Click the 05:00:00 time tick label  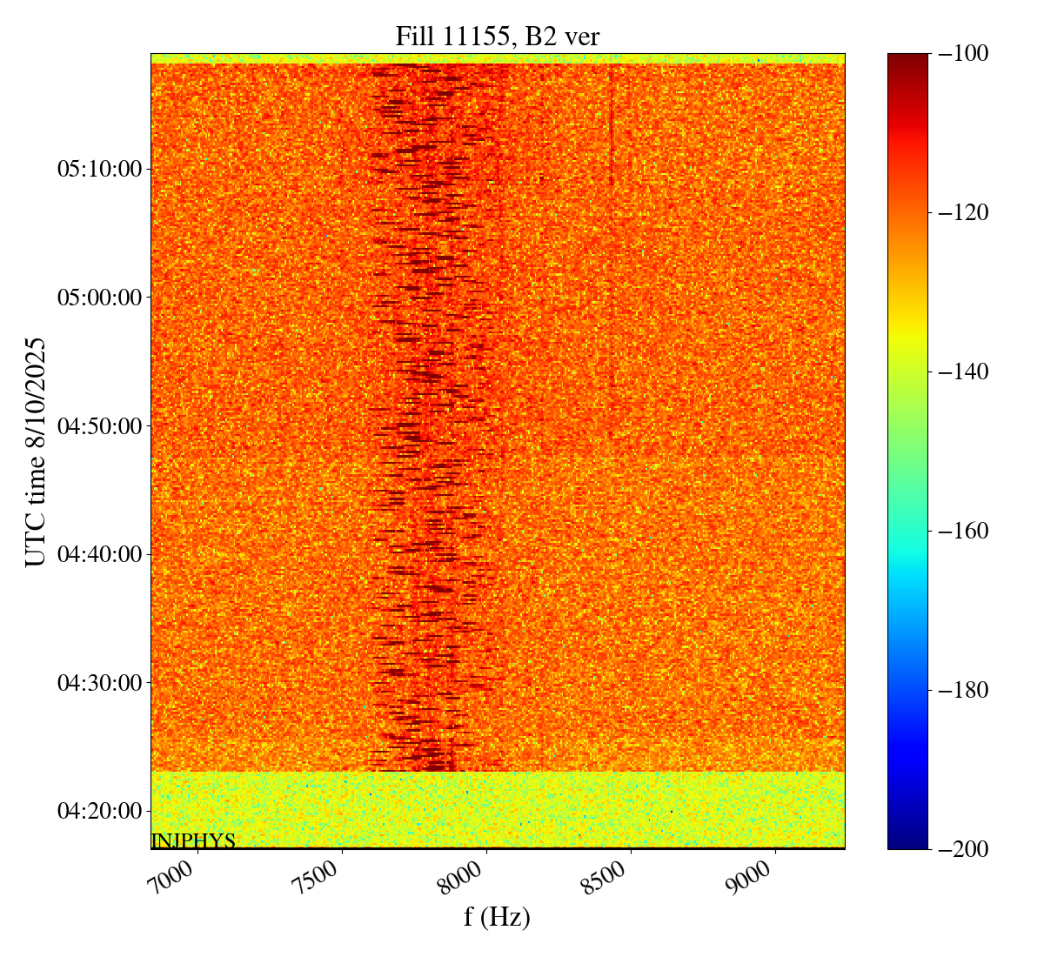[99, 298]
